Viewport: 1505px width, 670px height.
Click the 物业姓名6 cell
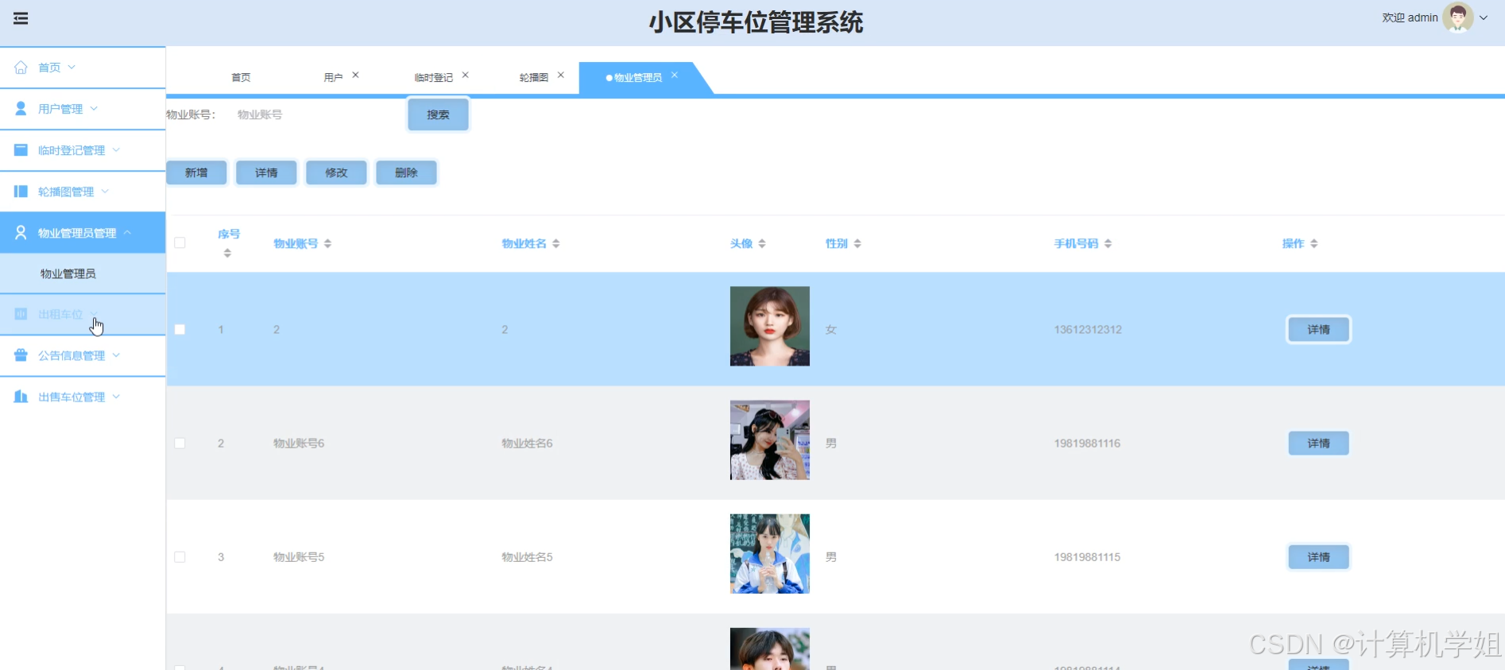[x=527, y=443]
